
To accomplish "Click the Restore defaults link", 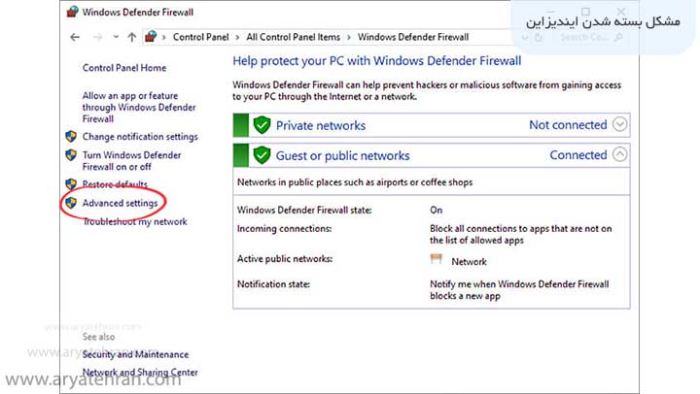I will (x=115, y=184).
